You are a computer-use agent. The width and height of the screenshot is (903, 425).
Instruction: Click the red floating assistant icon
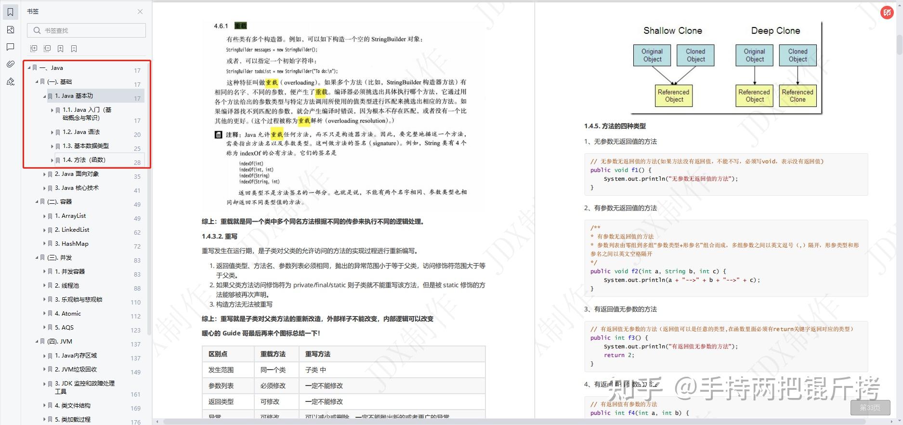click(887, 13)
